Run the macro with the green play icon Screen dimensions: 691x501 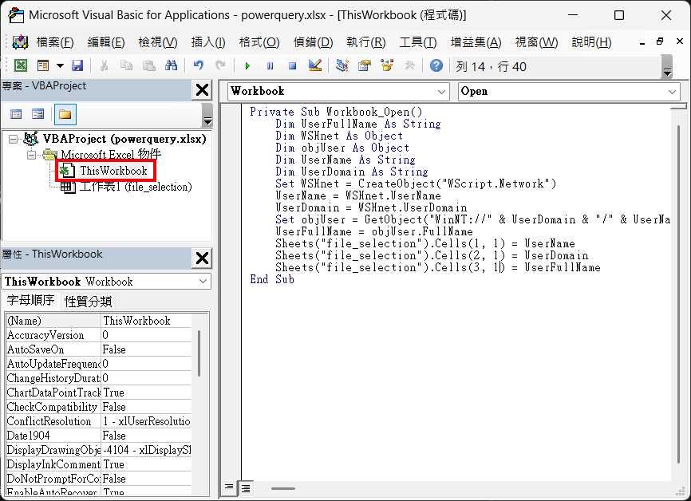248,66
